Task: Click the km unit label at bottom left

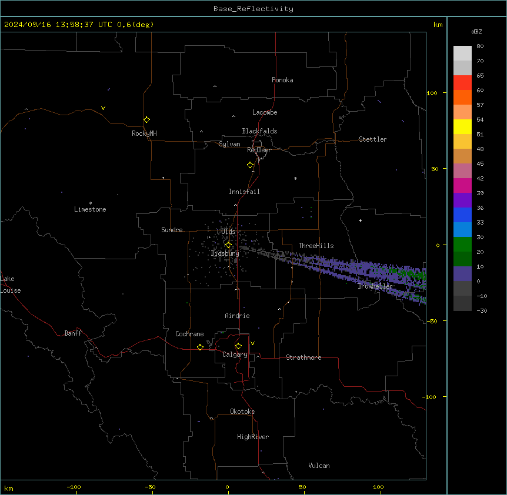Action: click(x=9, y=488)
